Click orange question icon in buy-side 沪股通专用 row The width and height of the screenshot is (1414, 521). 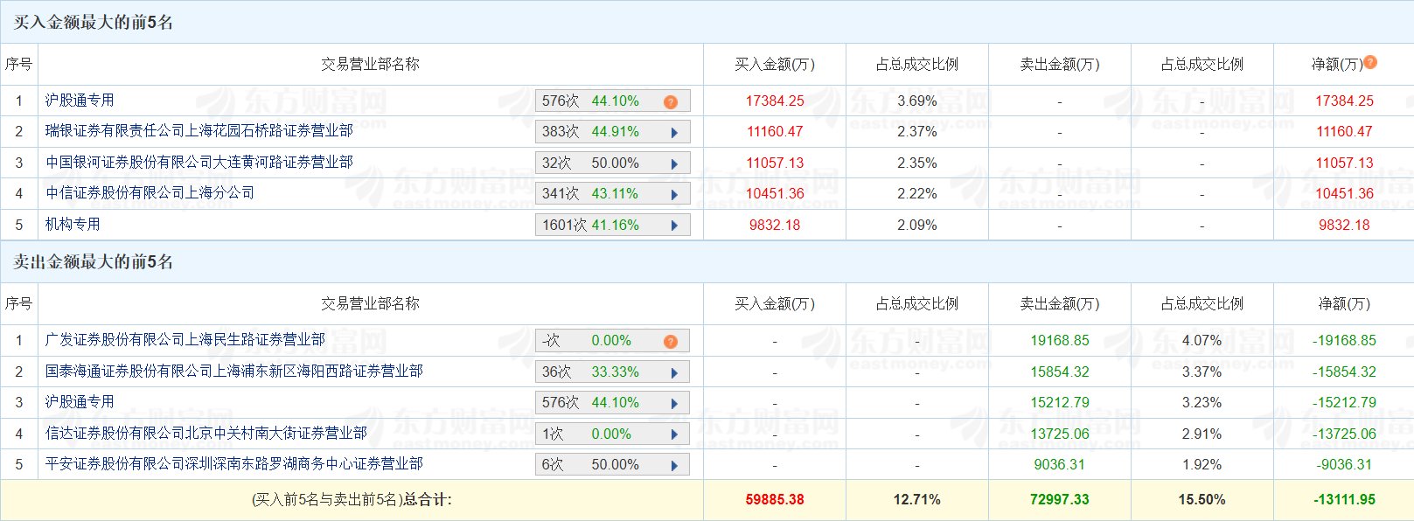pyautogui.click(x=671, y=102)
